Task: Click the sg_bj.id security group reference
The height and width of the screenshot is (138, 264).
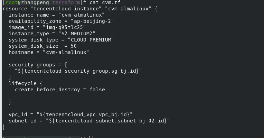Action: pyautogui.click(x=78, y=71)
